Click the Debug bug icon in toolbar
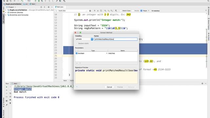210x118 pixels. (x=39, y=1)
